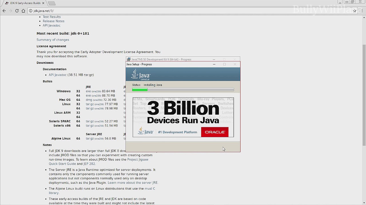Click the address bar showing jdk.java.net/9/
366x205 pixels.
coord(183,11)
